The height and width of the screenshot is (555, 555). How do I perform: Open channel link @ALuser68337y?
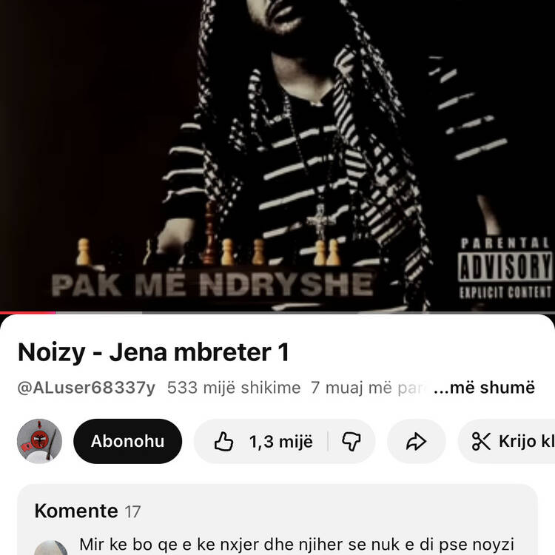pos(87,388)
